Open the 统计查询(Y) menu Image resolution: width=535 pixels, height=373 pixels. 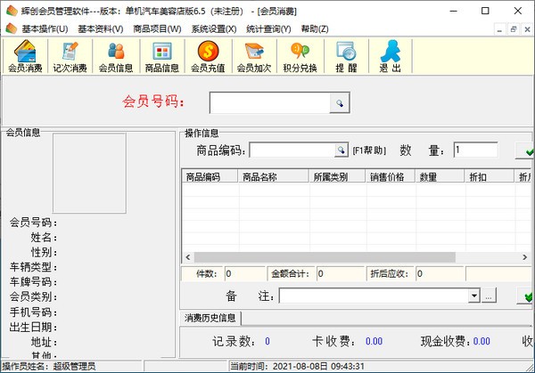point(268,28)
